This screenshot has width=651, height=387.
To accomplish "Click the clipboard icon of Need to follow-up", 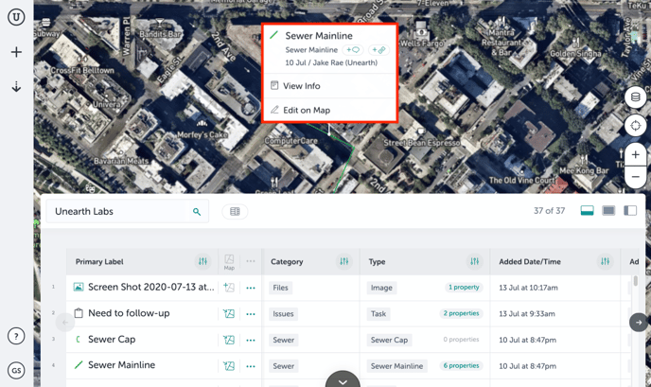I will coord(79,313).
